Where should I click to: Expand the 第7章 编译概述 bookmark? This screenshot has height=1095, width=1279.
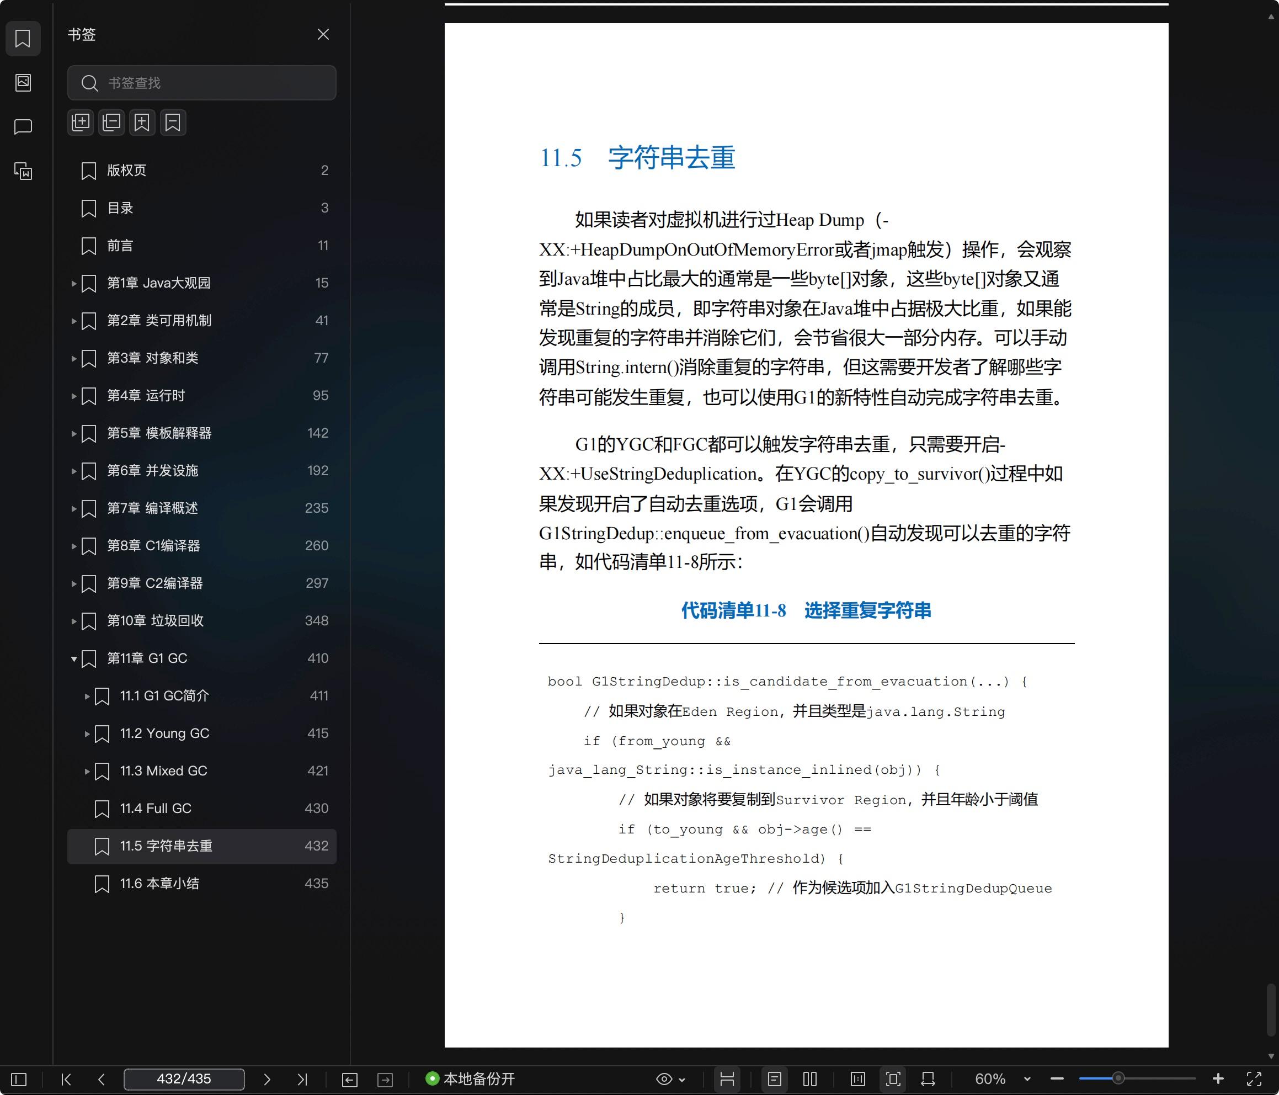[x=73, y=509]
